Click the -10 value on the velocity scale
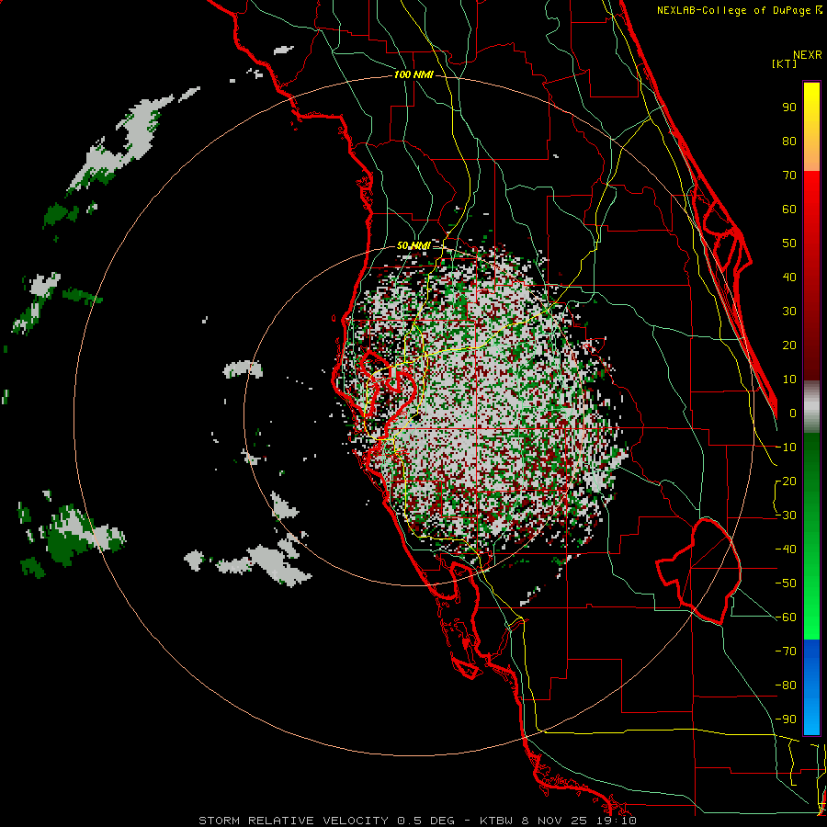 pyautogui.click(x=786, y=447)
